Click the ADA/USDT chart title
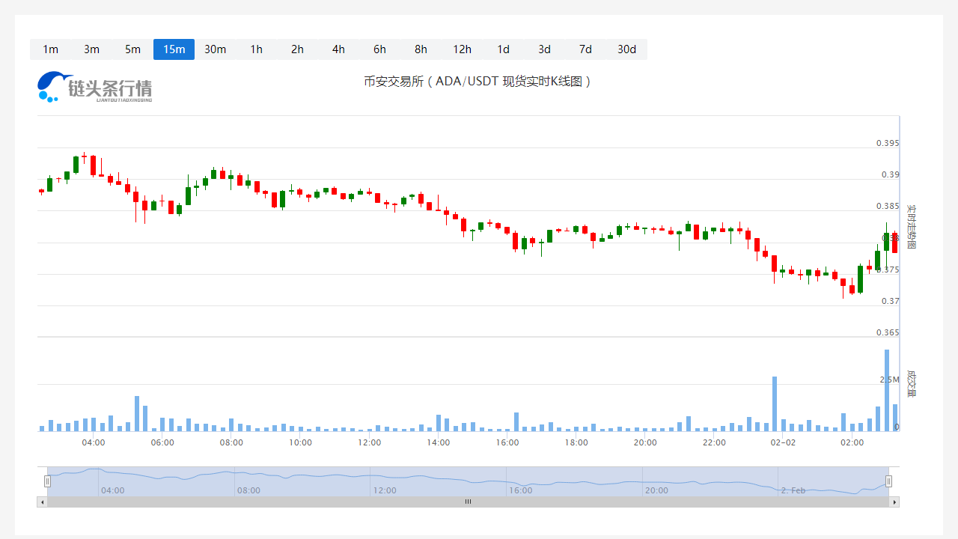 tap(478, 81)
